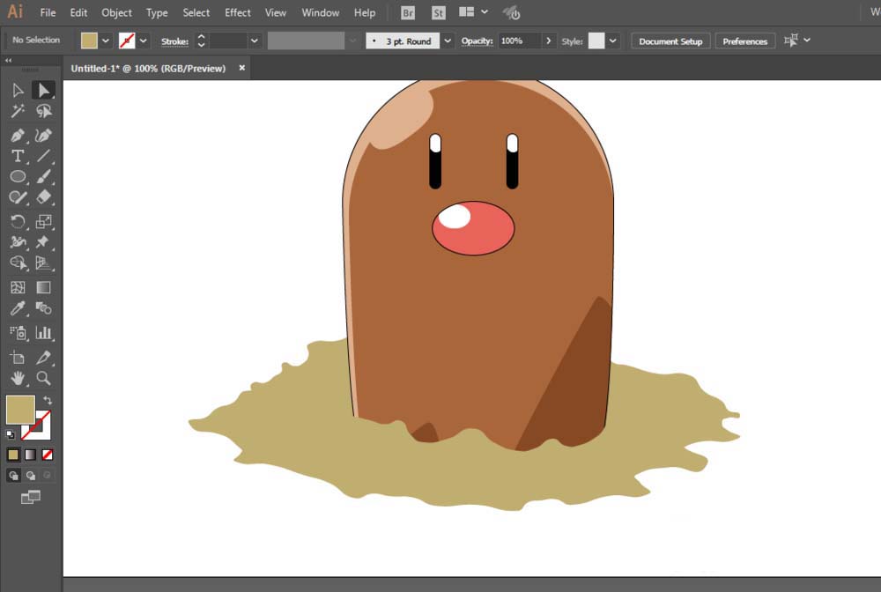Select the Pen tool
This screenshot has height=592, width=881.
(18, 136)
